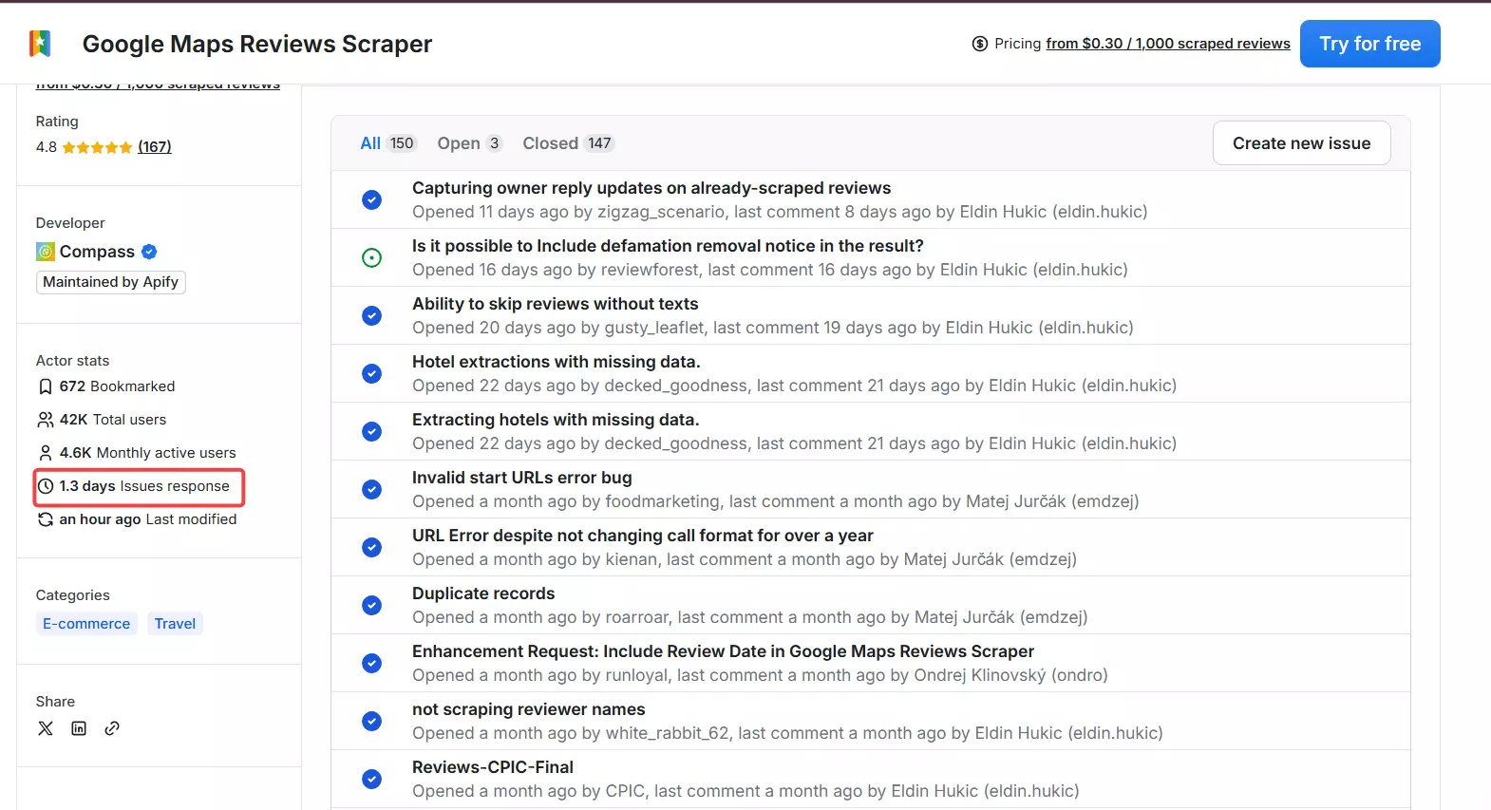1491x810 pixels.
Task: Open issue not scraping reviewer names
Action: (528, 709)
